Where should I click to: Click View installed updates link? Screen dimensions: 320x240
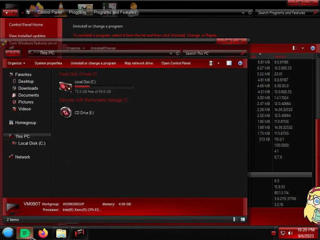pos(27,36)
